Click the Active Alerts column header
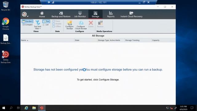Screen dimensions: 197x111 tap(117, 40)
